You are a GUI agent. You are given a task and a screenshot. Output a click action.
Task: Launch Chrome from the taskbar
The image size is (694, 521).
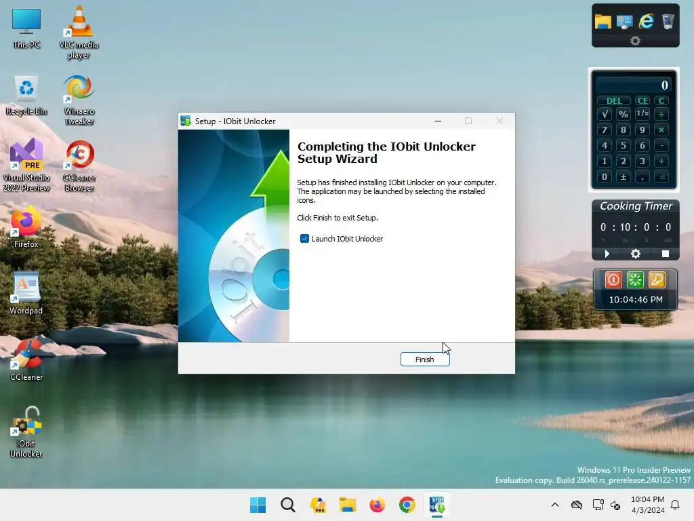(x=407, y=505)
